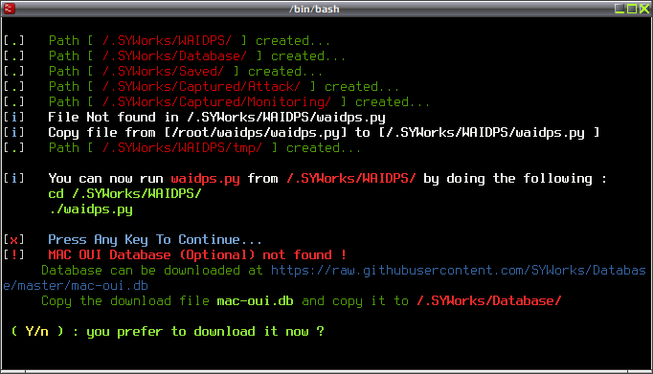Click the '/.SYWorks/Captured/Attack/' path text
Viewport: 653px width, 374px height.
(x=201, y=87)
